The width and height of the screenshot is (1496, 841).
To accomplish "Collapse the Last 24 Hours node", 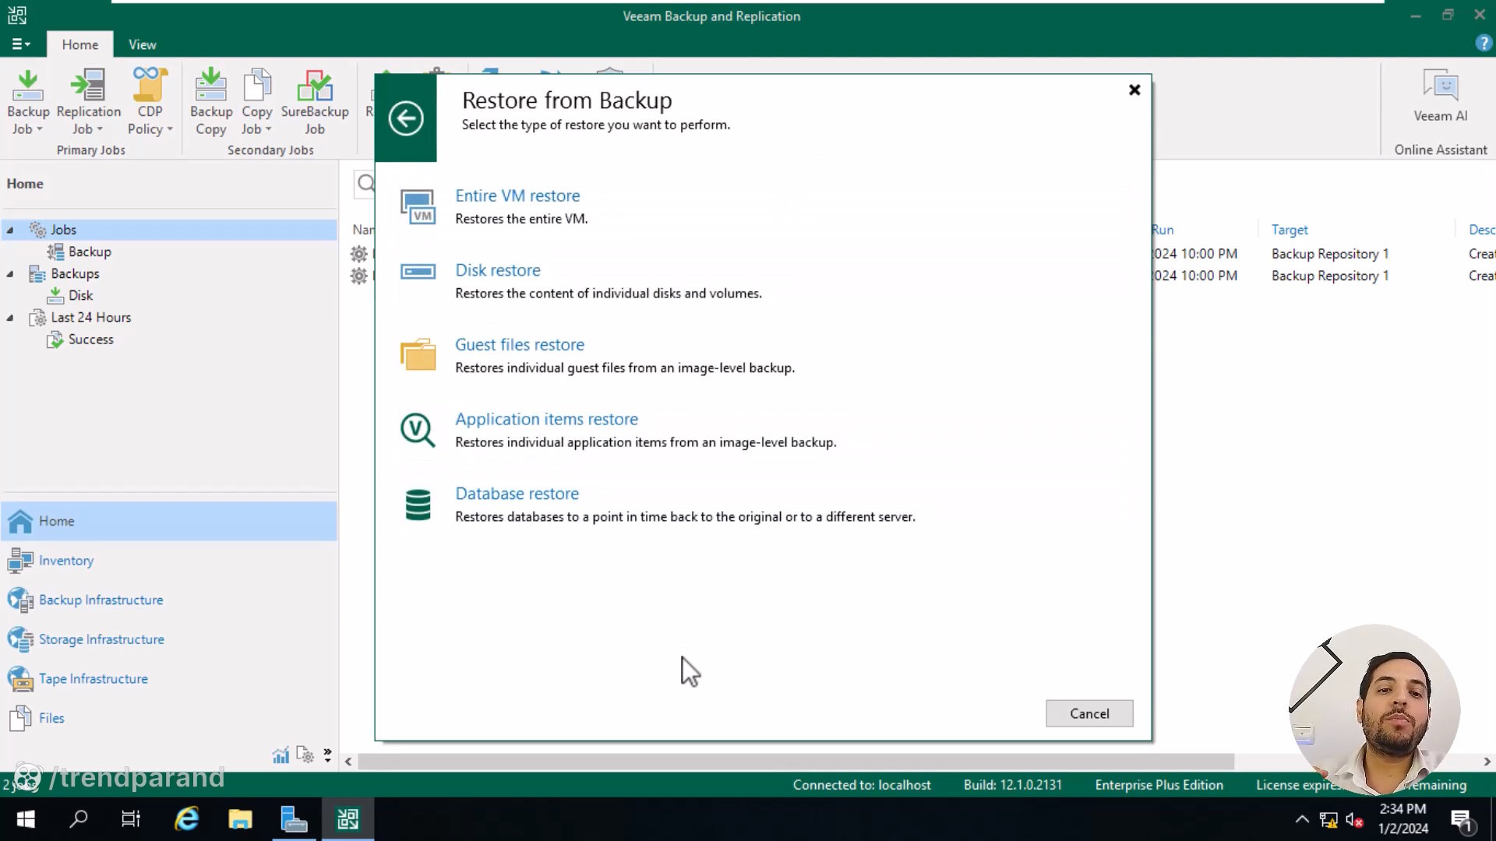I will [x=10, y=317].
